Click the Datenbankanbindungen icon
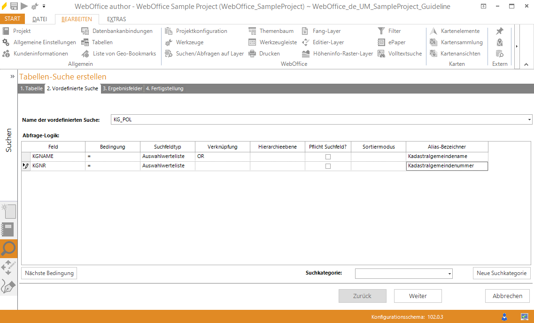Image resolution: width=534 pixels, height=323 pixels. 85,31
